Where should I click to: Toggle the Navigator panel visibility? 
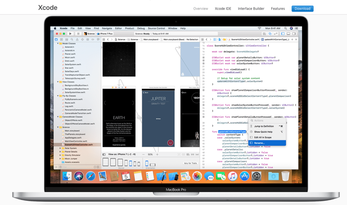click(x=283, y=34)
